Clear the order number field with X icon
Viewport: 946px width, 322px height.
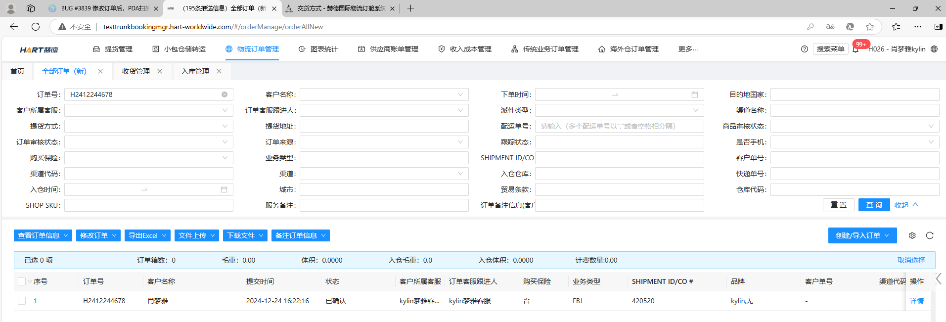pyautogui.click(x=225, y=94)
